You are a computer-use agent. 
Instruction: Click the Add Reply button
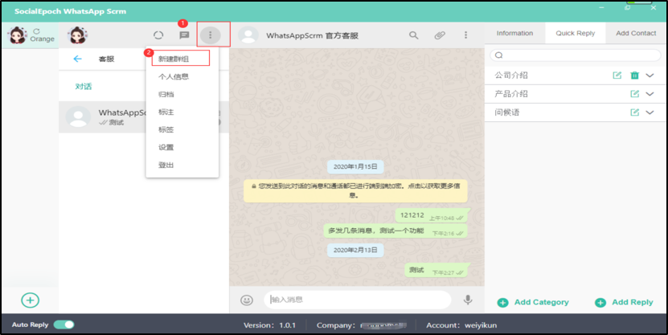click(624, 302)
